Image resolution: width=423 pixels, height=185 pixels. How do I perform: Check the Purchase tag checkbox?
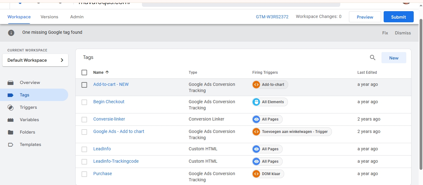pos(84,174)
